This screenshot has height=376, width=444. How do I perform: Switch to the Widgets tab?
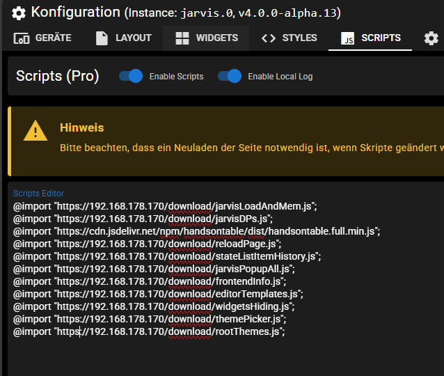point(216,38)
